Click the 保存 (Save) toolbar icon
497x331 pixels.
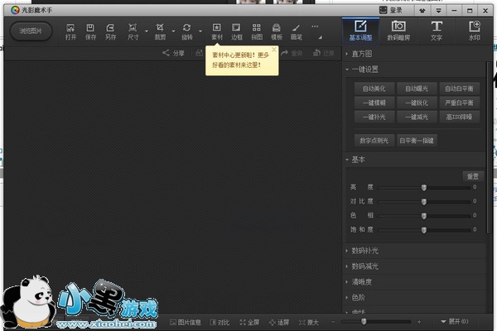click(90, 31)
